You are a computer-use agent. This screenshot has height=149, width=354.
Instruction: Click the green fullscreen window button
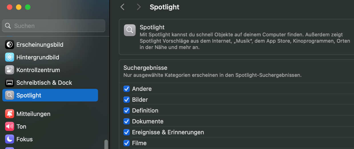[28, 7]
